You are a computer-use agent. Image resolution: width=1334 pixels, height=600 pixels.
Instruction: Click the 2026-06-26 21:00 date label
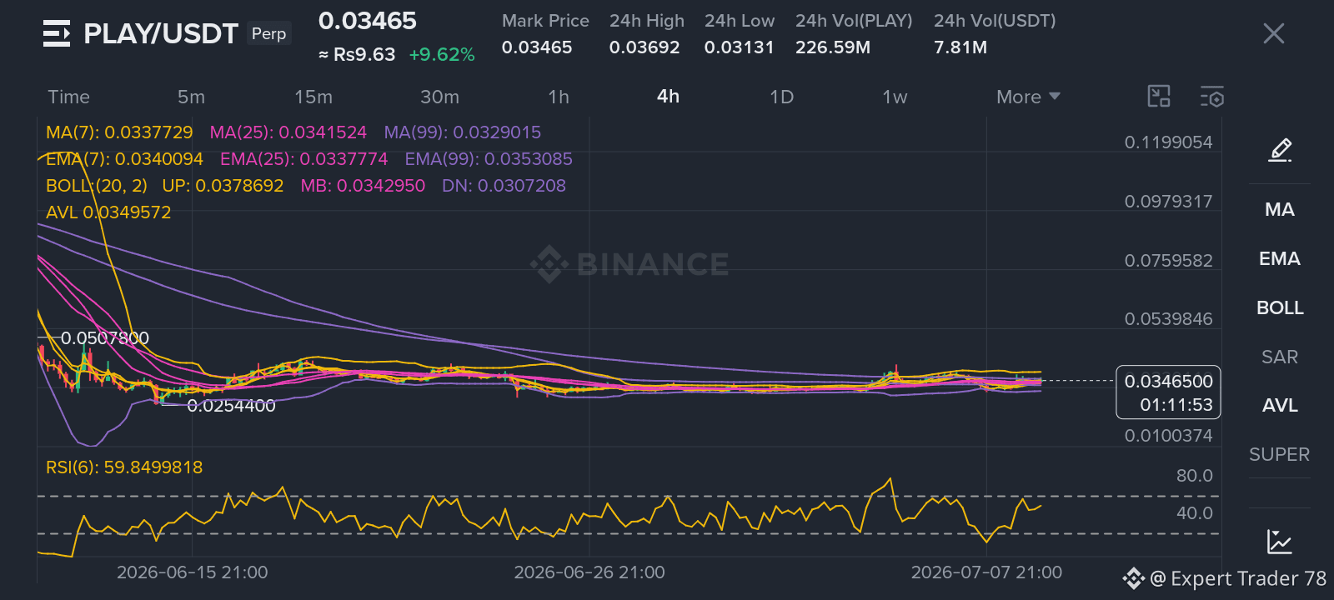point(589,572)
